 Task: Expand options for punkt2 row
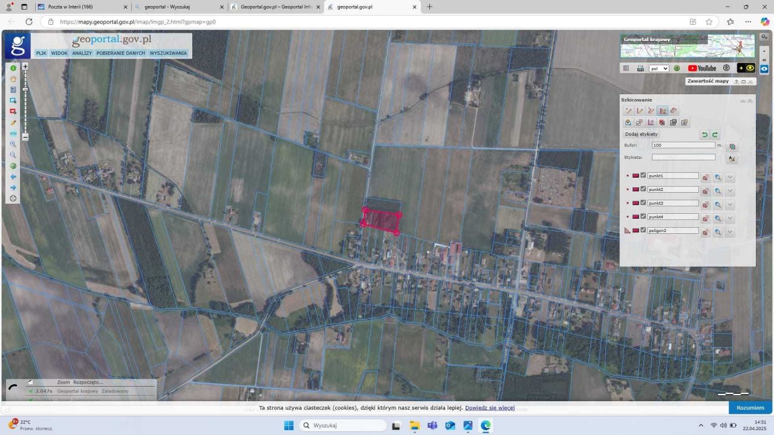point(730,191)
